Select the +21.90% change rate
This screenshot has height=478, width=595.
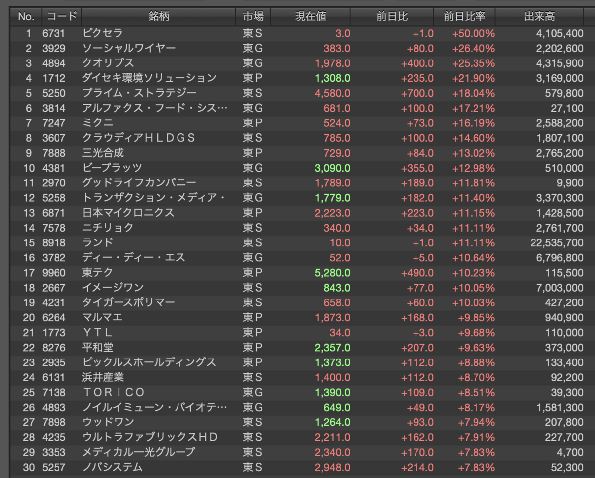coord(473,78)
